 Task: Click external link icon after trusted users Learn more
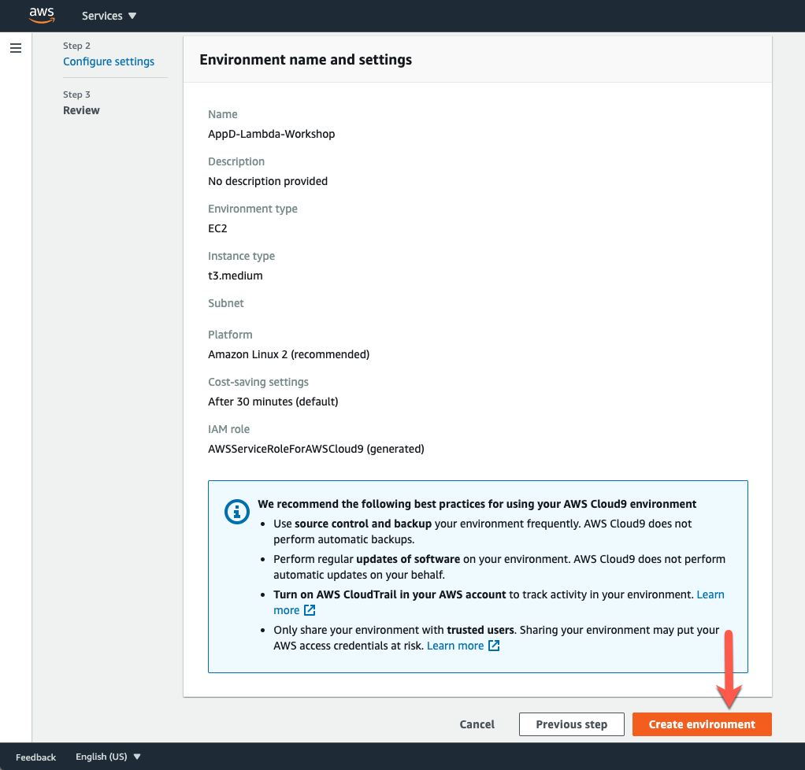494,646
